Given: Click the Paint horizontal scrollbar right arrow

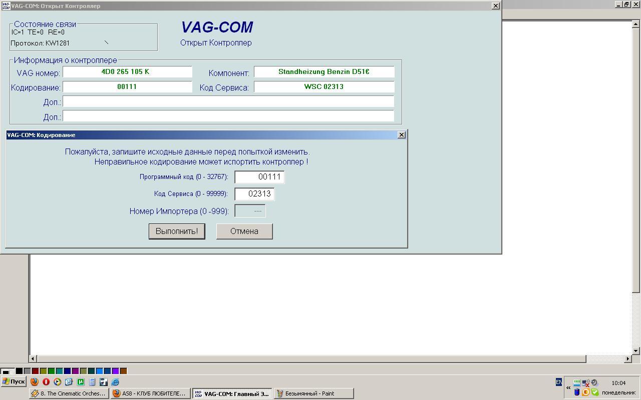Looking at the screenshot, I should (628, 358).
